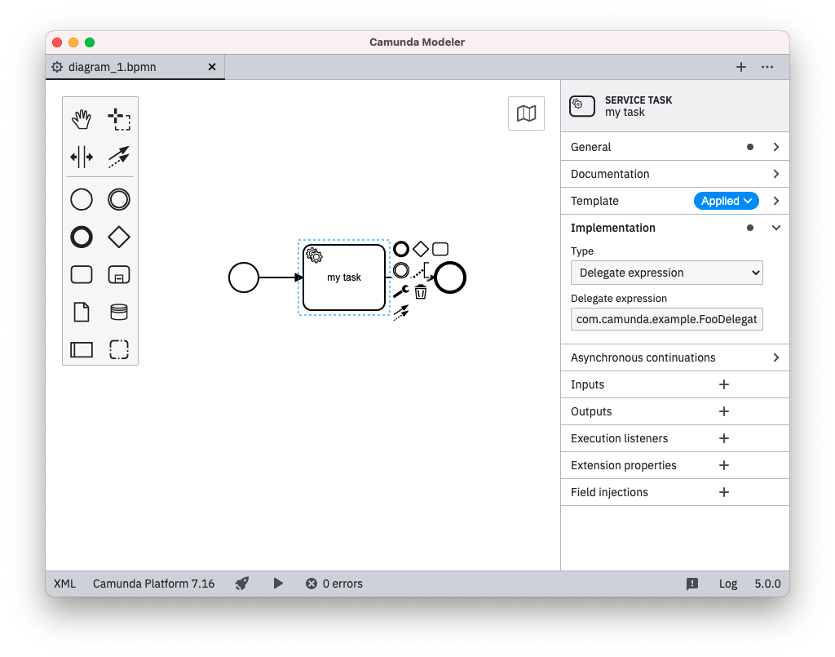Image resolution: width=835 pixels, height=657 pixels.
Task: Open the Type dropdown showing Delegate expression
Action: [x=666, y=273]
